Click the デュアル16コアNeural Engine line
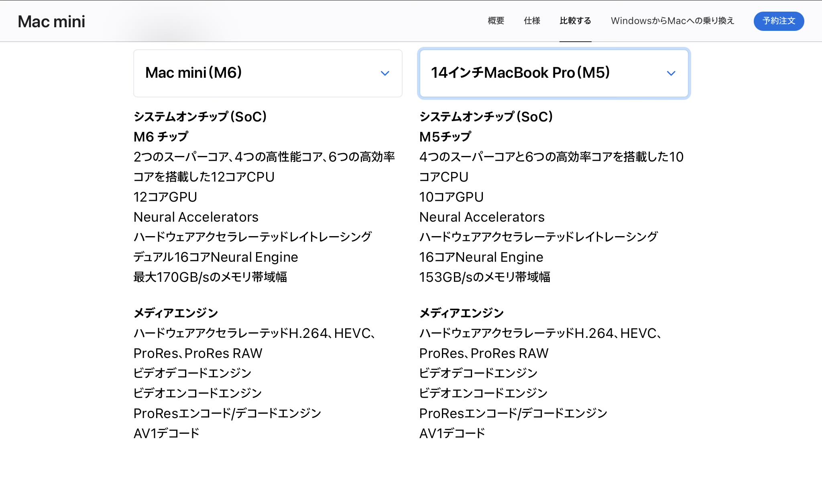 pos(216,257)
